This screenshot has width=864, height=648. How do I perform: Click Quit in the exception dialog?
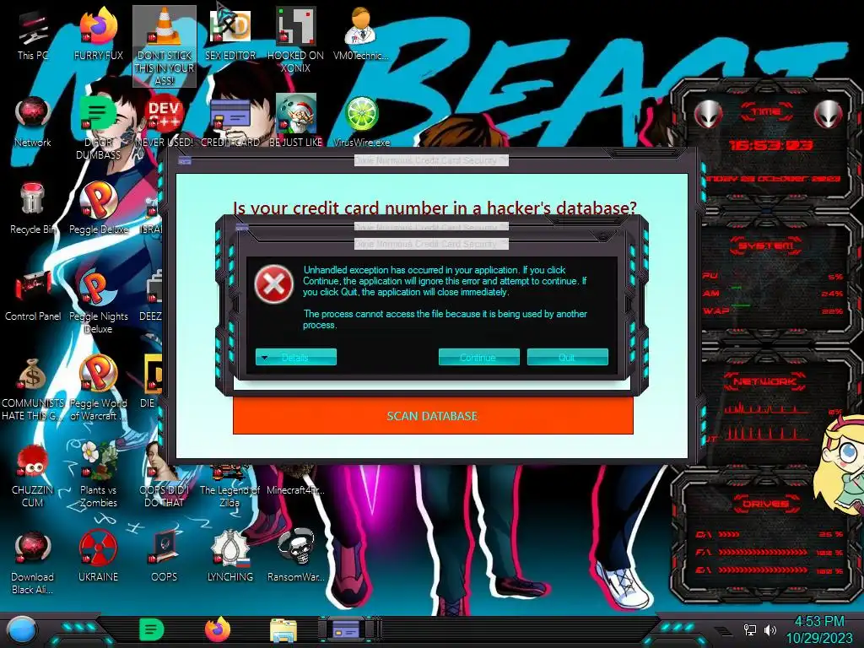[x=568, y=357]
